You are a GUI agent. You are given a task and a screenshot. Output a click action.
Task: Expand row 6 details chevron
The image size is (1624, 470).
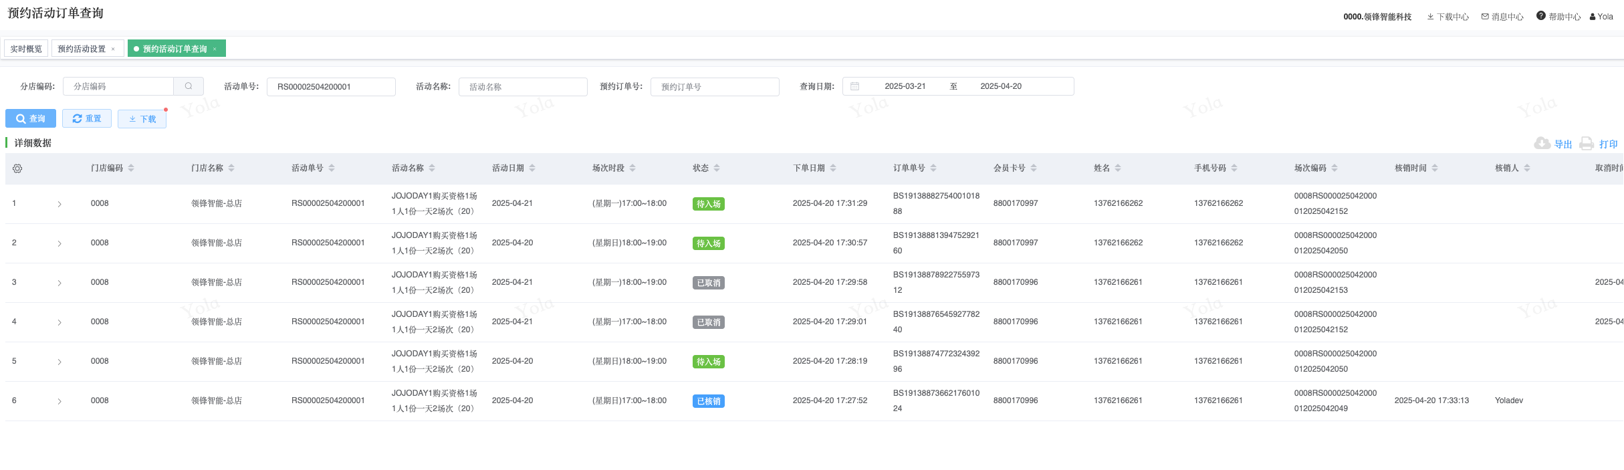(60, 401)
